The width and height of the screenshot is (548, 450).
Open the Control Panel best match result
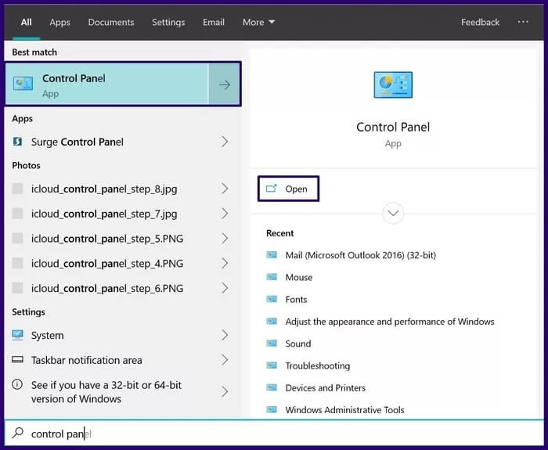pos(107,85)
